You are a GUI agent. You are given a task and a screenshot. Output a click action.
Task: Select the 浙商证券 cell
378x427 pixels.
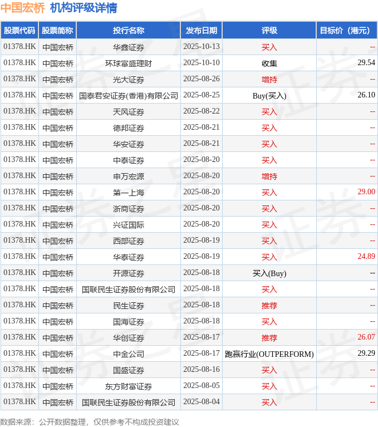click(x=129, y=209)
